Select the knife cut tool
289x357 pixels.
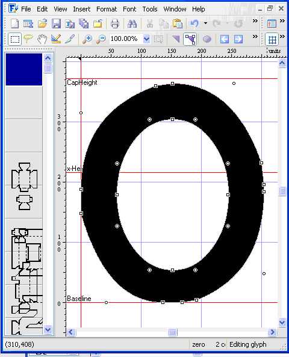coord(70,39)
